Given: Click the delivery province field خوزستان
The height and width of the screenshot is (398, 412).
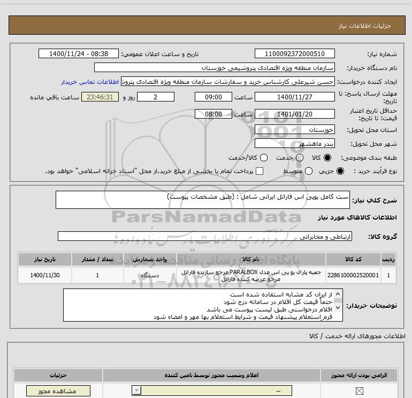Looking at the screenshot, I should [294, 130].
